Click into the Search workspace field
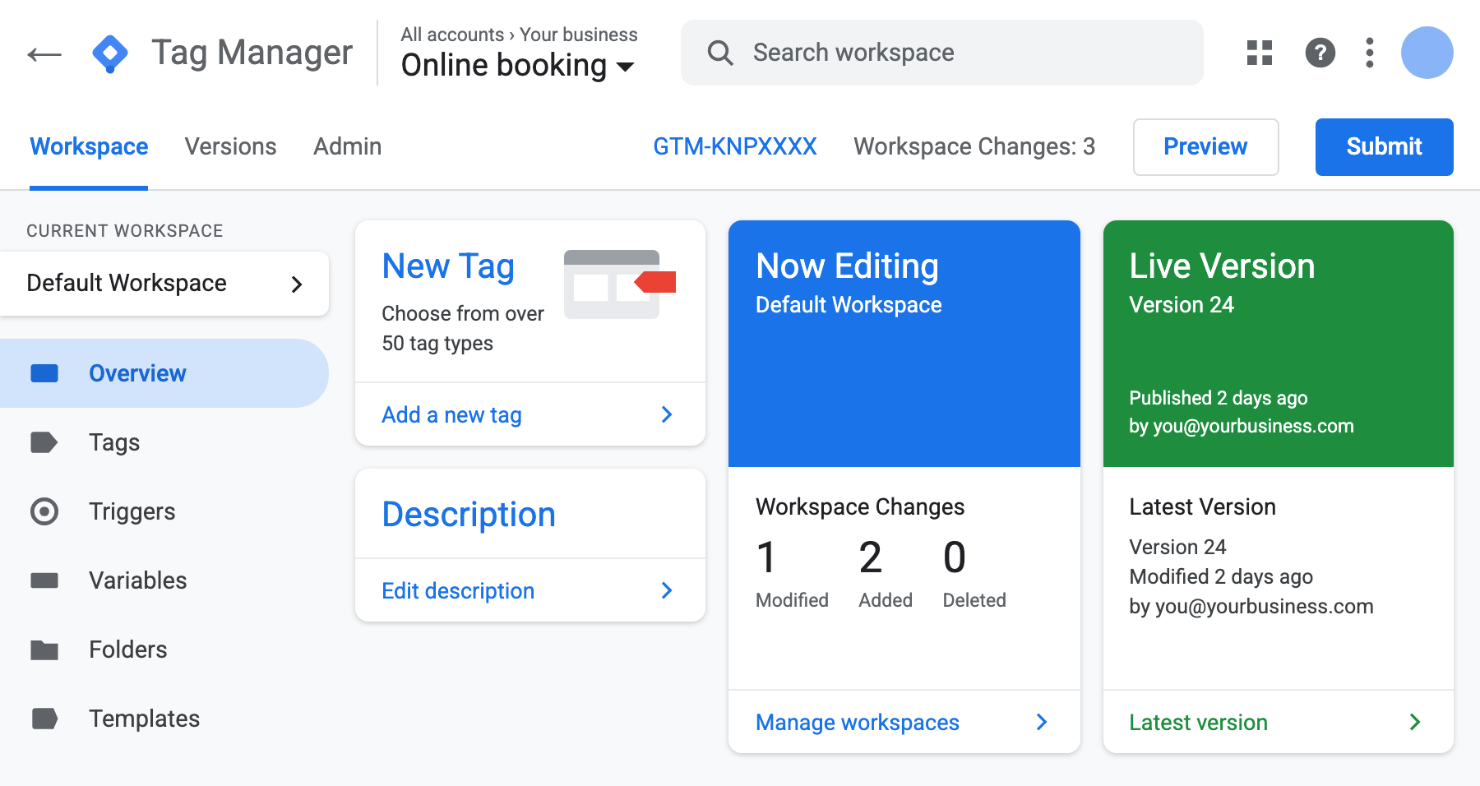The width and height of the screenshot is (1480, 786). tap(942, 53)
